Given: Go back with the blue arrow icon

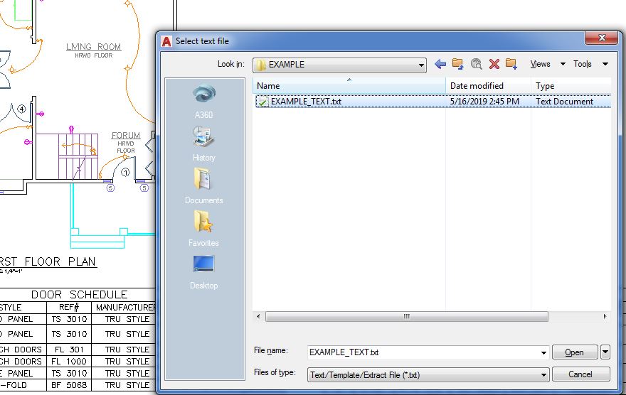Looking at the screenshot, I should 440,64.
